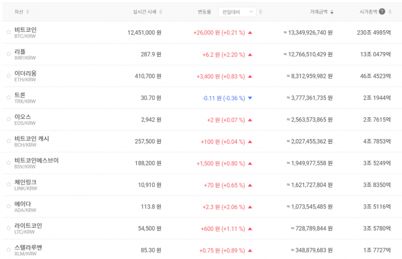Select market cap 1조 7727억
The image size is (402, 259).
pyautogui.click(x=377, y=250)
